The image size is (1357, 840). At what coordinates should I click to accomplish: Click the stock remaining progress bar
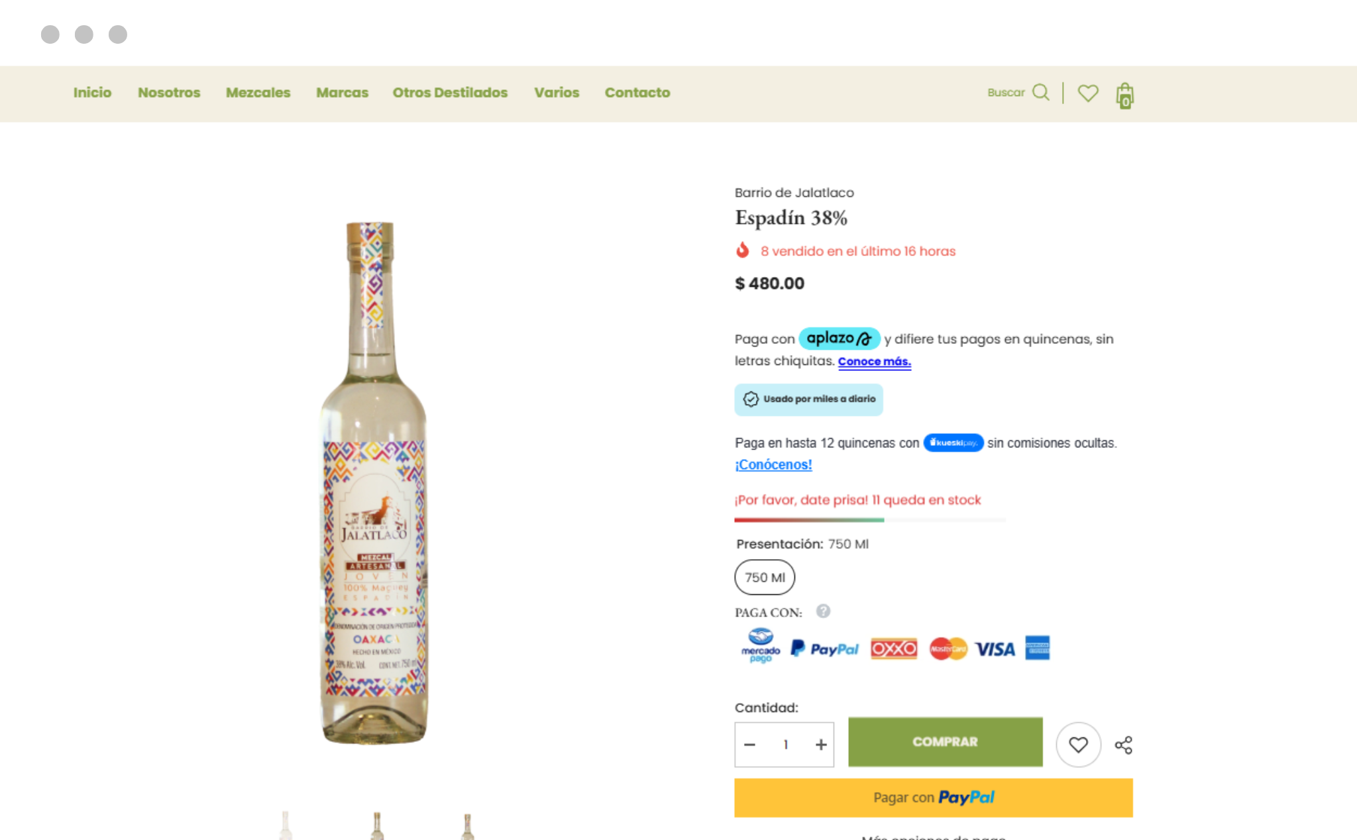869,520
